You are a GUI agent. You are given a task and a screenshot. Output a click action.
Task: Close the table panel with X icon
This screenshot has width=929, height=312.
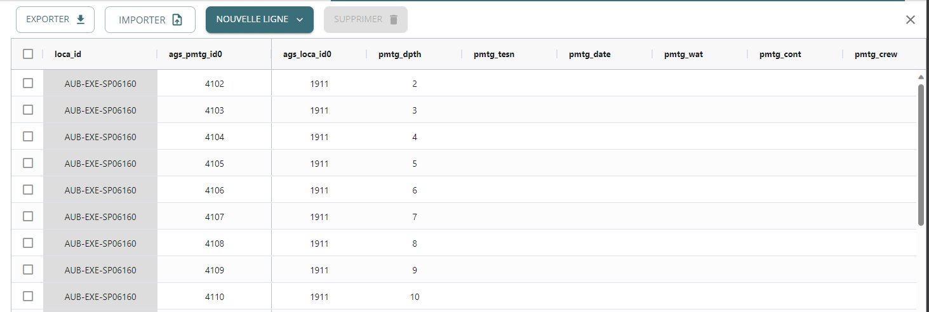[x=910, y=20]
